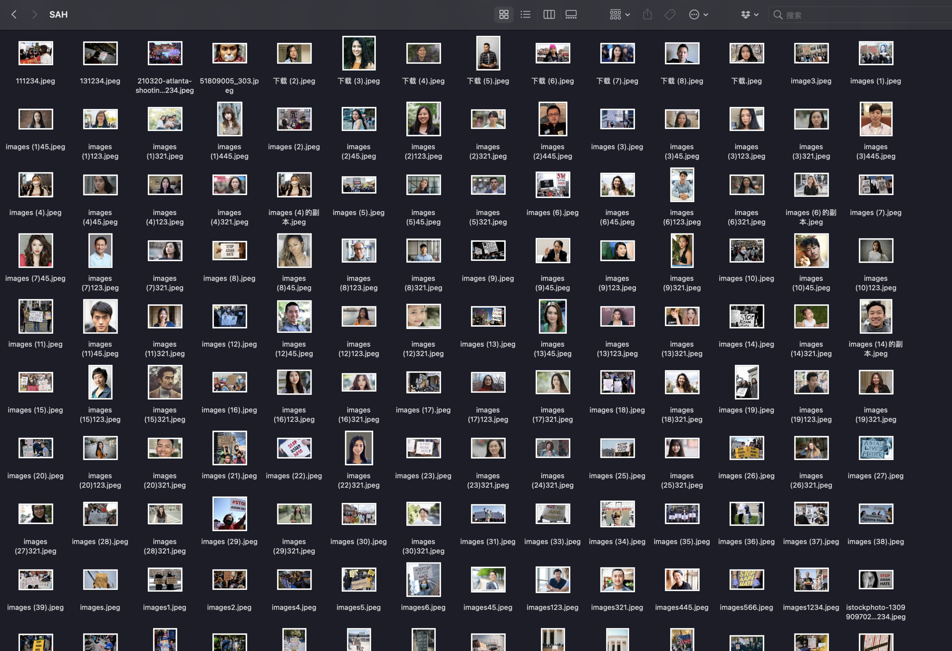The width and height of the screenshot is (952, 651).
Task: Select images (2)123.jpeg thumbnail
Action: pyautogui.click(x=423, y=119)
